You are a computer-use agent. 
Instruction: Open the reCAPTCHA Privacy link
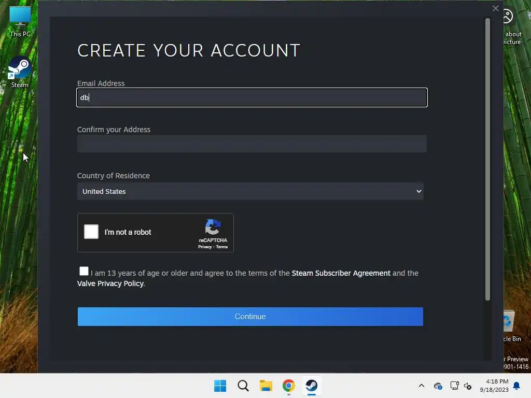click(x=205, y=247)
